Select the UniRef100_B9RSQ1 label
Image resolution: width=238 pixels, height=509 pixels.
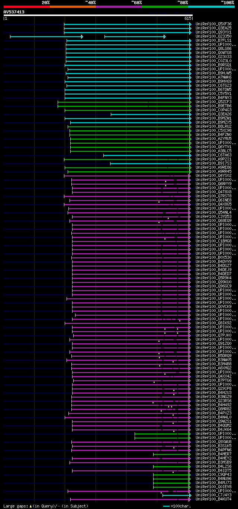[213, 65]
